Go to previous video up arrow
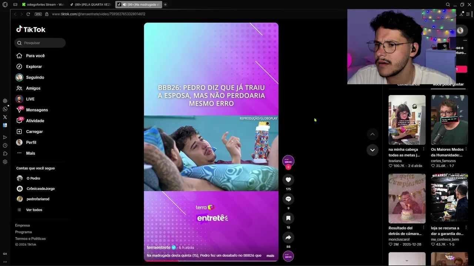 [x=372, y=134]
